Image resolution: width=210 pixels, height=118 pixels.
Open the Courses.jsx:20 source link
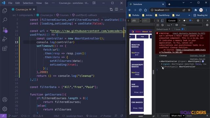(198, 55)
